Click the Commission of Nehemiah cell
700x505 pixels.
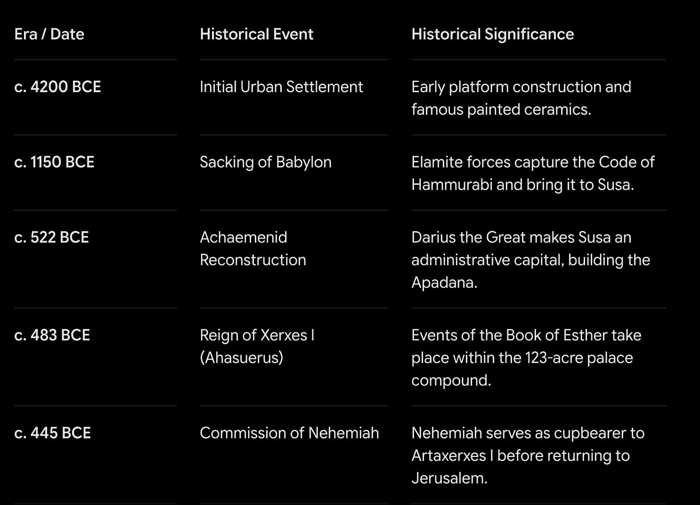(x=289, y=433)
